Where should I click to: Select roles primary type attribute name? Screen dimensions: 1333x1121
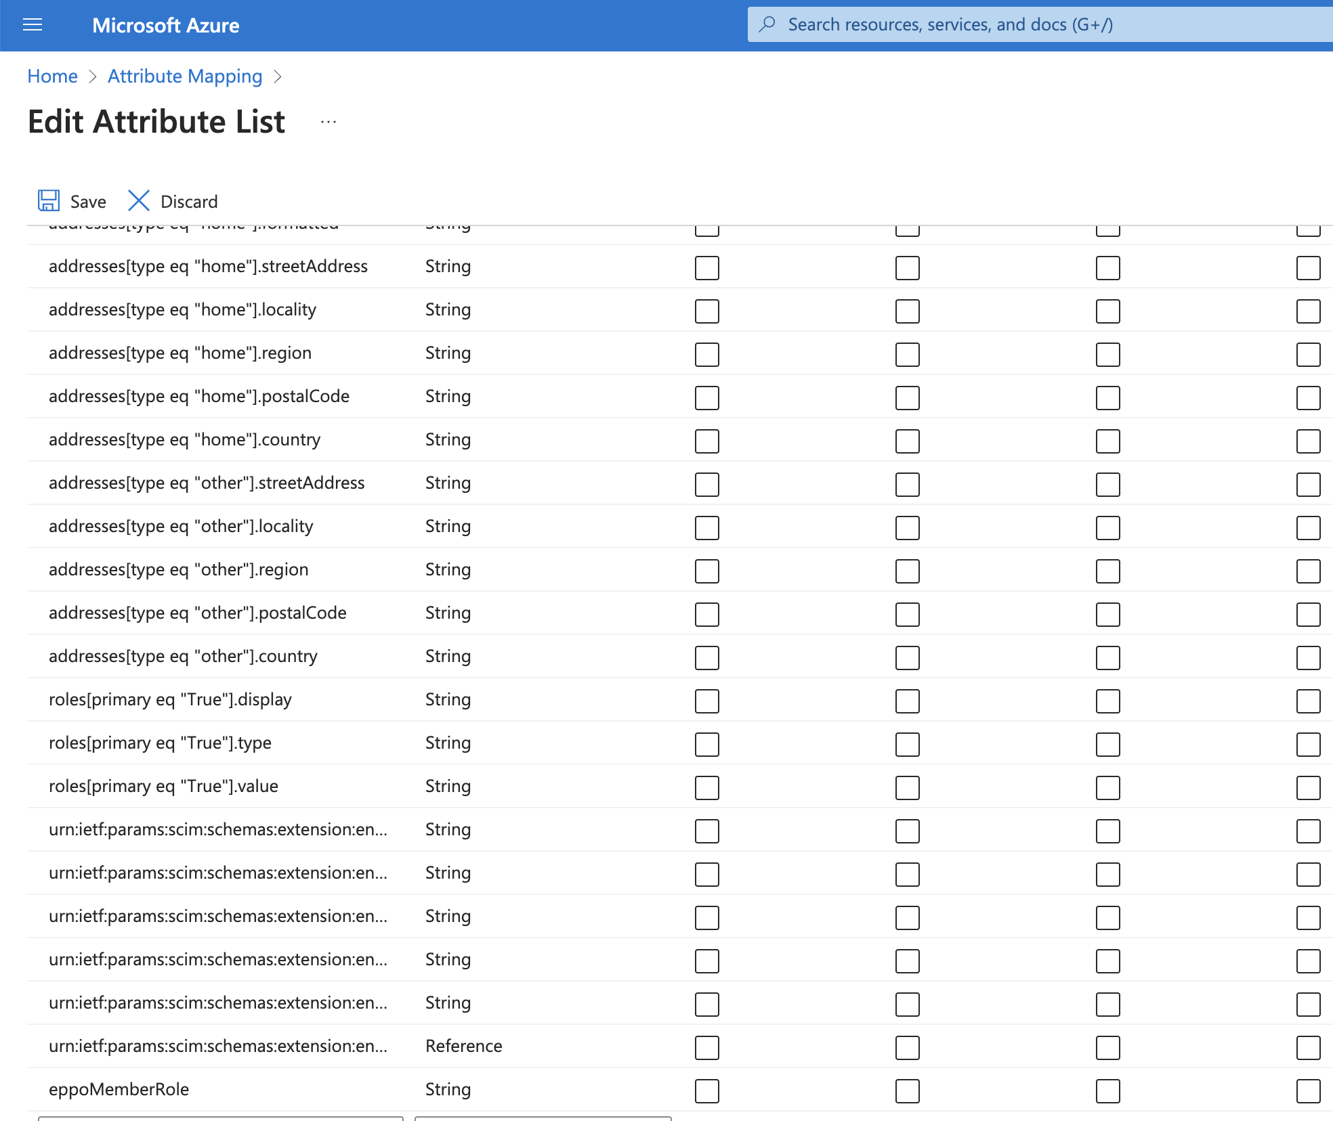pos(160,743)
